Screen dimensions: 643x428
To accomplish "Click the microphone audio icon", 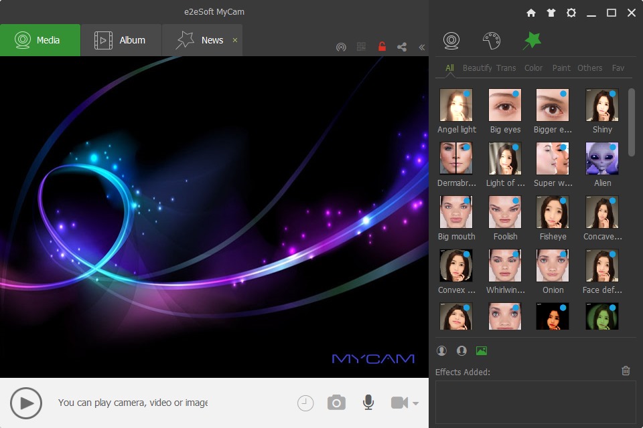I will coord(368,403).
